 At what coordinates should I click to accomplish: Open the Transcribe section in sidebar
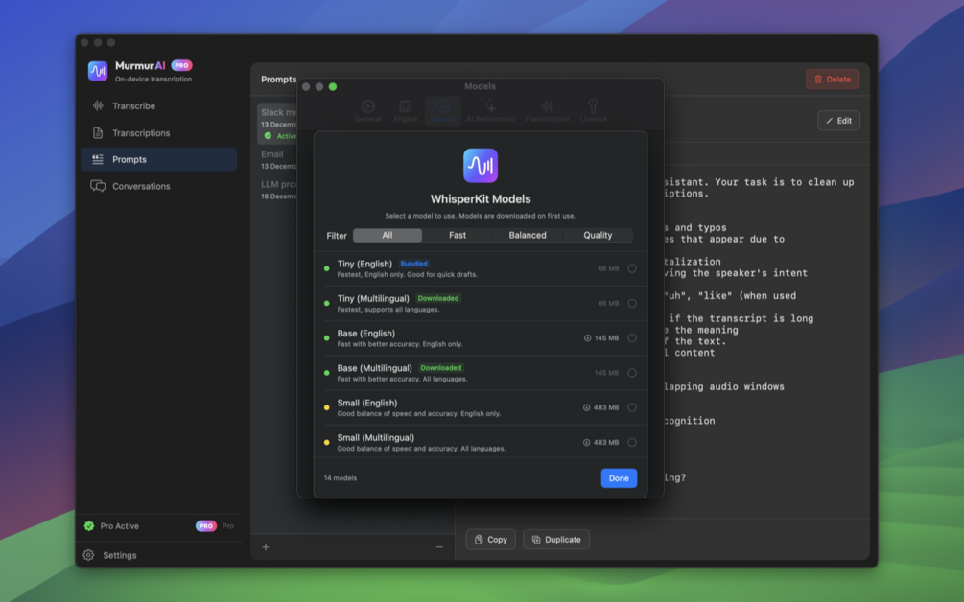click(158, 105)
